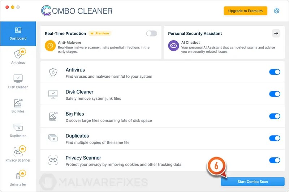Click the red close window button
Screen dimensions: 289x192
click(7, 7)
